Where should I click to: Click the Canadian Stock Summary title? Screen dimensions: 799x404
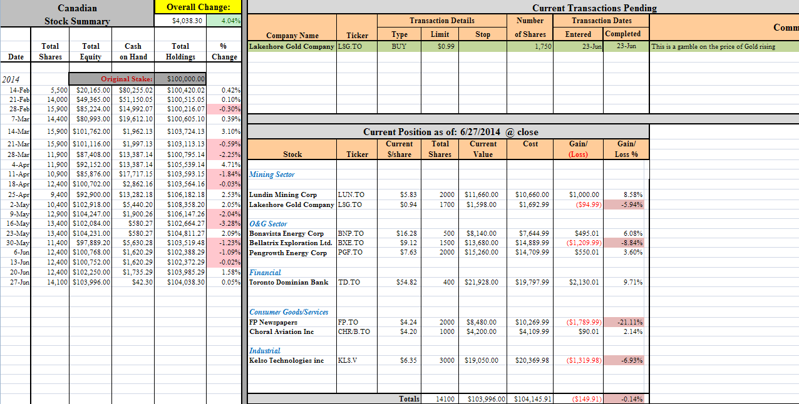pyautogui.click(x=77, y=14)
